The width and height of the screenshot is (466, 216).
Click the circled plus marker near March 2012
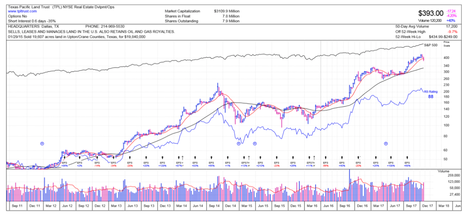pos(42,143)
